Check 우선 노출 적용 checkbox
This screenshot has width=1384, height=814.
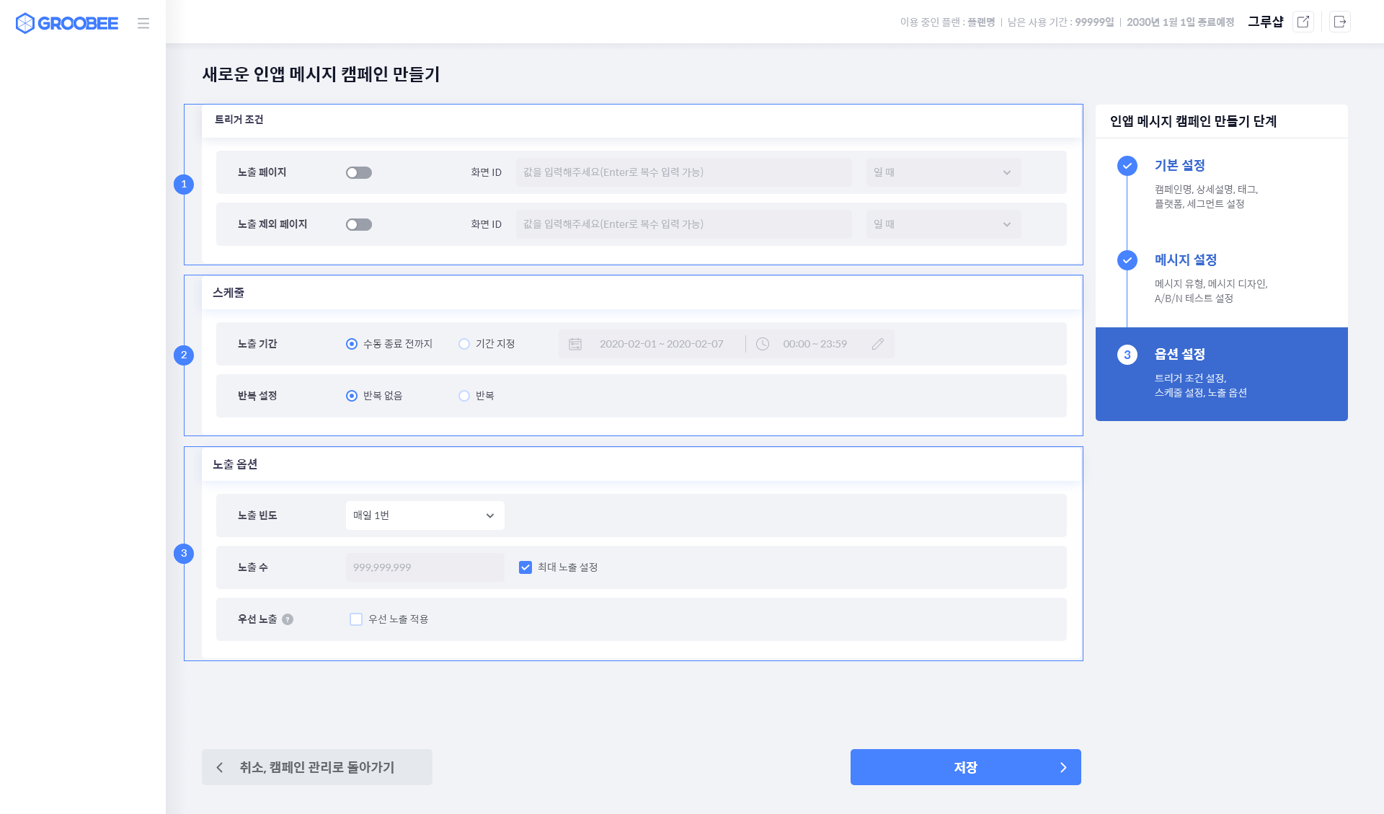(x=356, y=619)
